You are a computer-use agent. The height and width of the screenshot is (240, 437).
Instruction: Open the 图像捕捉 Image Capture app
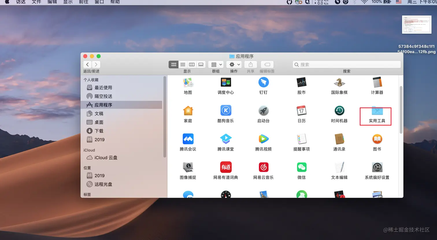click(188, 167)
